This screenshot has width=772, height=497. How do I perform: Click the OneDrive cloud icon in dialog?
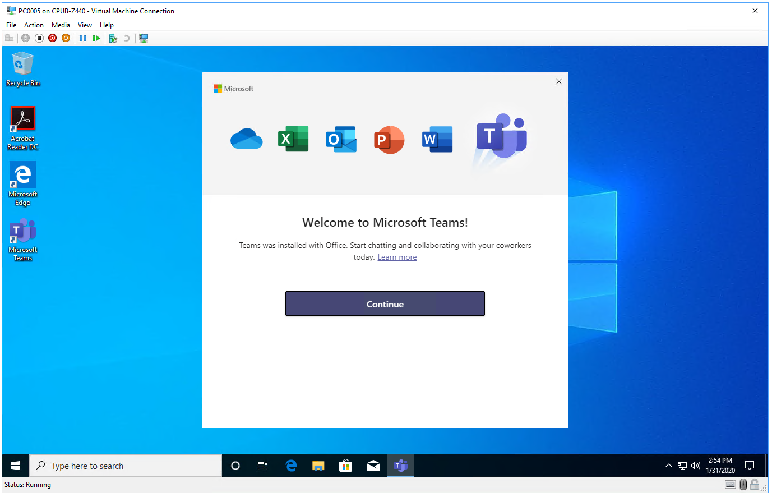pos(246,139)
